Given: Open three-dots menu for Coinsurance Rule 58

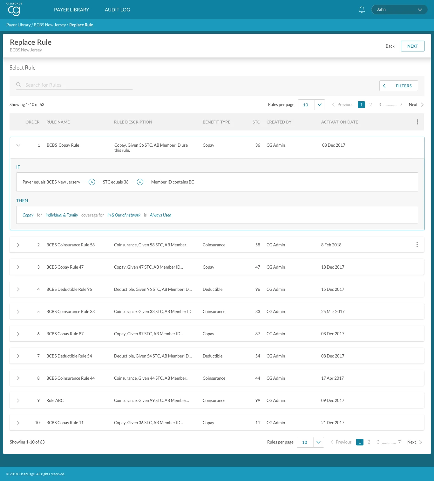Looking at the screenshot, I should [417, 244].
